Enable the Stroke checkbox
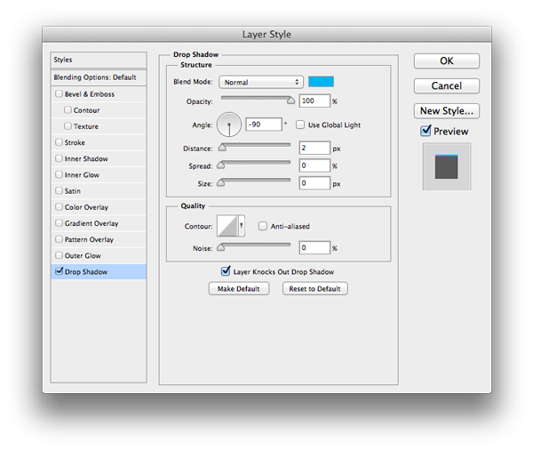This screenshot has height=451, width=533. (x=59, y=142)
